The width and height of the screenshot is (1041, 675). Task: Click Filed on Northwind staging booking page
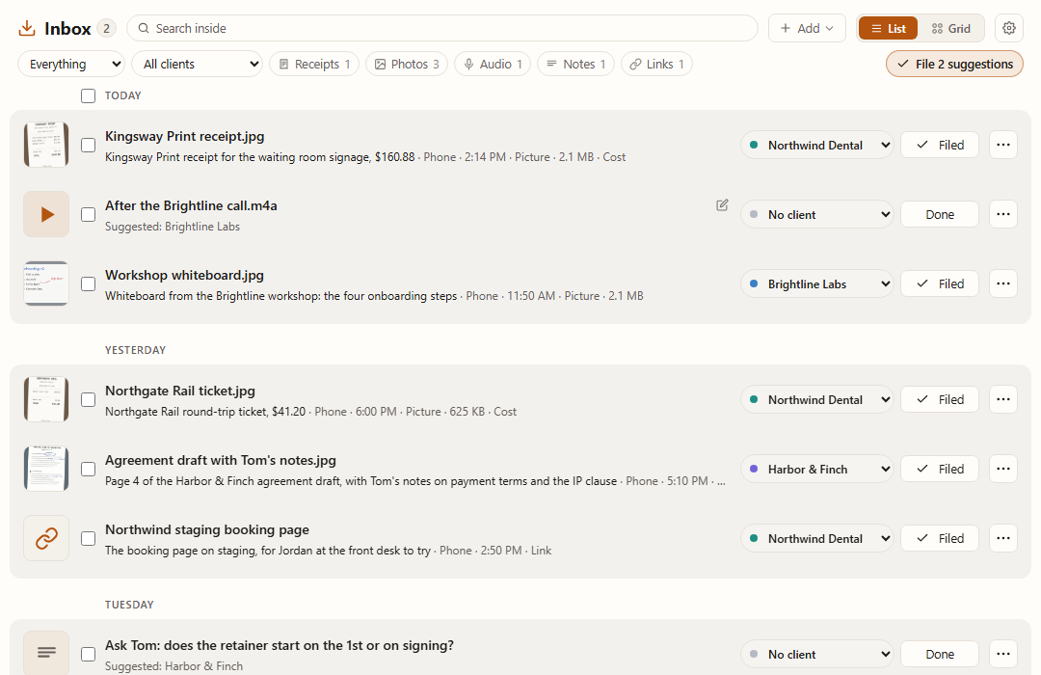(x=940, y=538)
